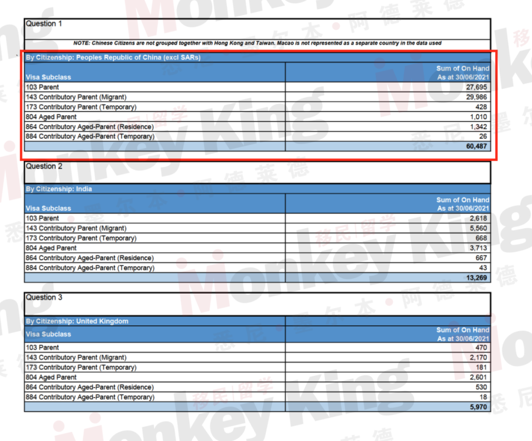Select '103 Parent' row label in China table
532x441 pixels.
[42, 87]
